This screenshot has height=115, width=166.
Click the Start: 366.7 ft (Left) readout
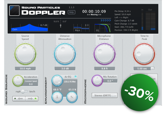click(124, 27)
